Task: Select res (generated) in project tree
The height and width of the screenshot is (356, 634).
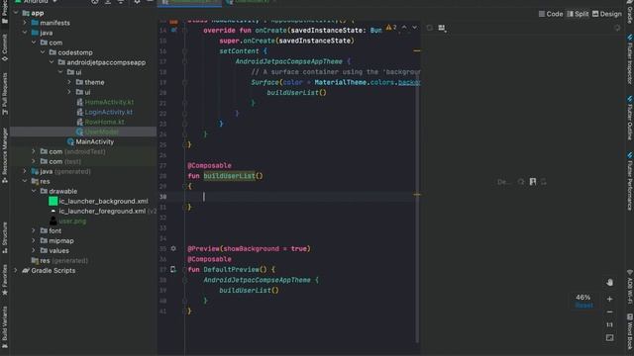Action: (x=63, y=260)
